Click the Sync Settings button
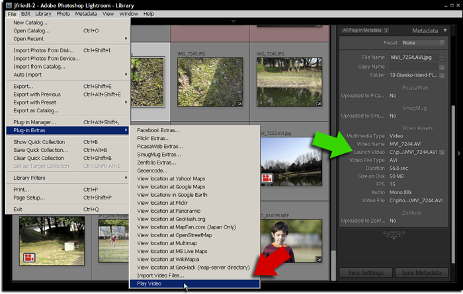 pyautogui.click(x=366, y=273)
